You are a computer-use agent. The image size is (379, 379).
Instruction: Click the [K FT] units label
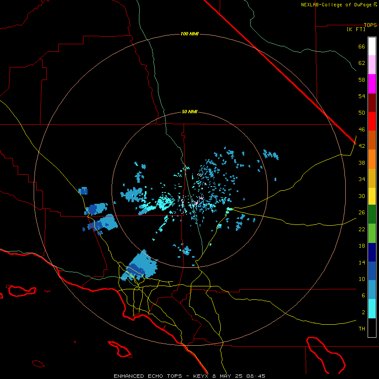[356, 29]
